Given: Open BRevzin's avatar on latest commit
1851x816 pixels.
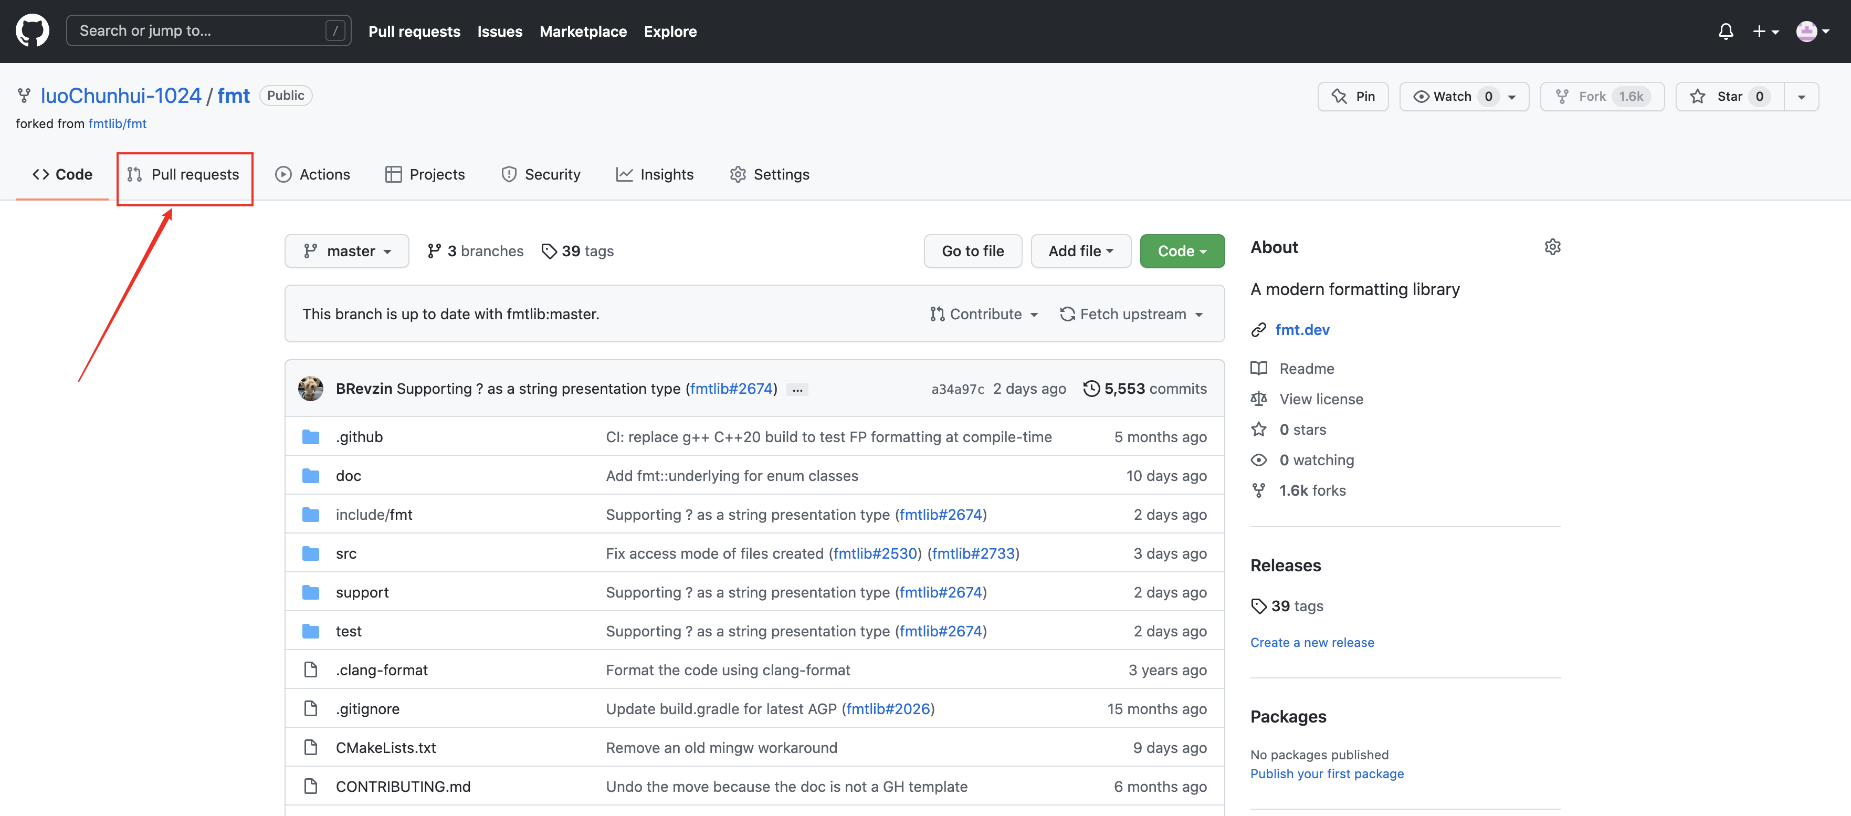Looking at the screenshot, I should (x=310, y=389).
